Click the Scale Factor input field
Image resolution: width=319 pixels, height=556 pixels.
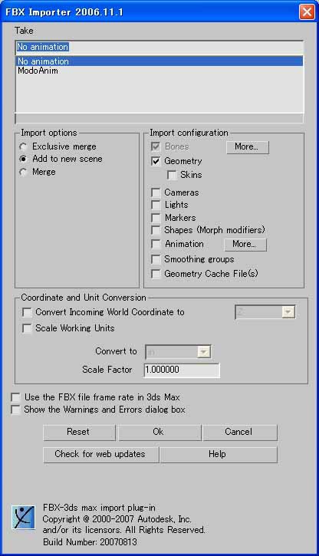click(x=182, y=370)
